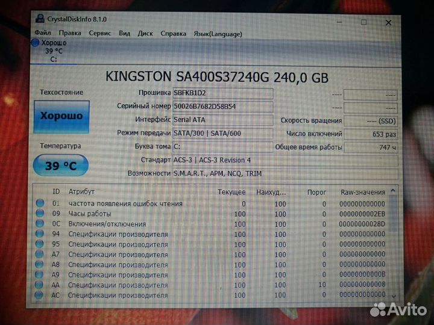Click features field S.M.A.R.T., APM, NCQ, TRIM
This screenshot has width=434, height=325.
[285, 173]
